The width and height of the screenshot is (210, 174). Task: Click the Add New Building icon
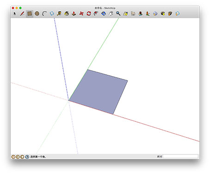tap(141, 14)
